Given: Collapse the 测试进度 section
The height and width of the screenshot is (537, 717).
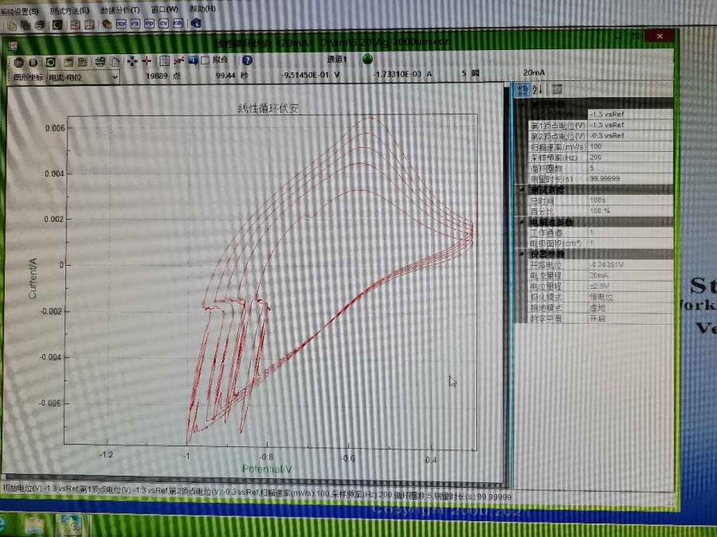Looking at the screenshot, I should pyautogui.click(x=522, y=189).
